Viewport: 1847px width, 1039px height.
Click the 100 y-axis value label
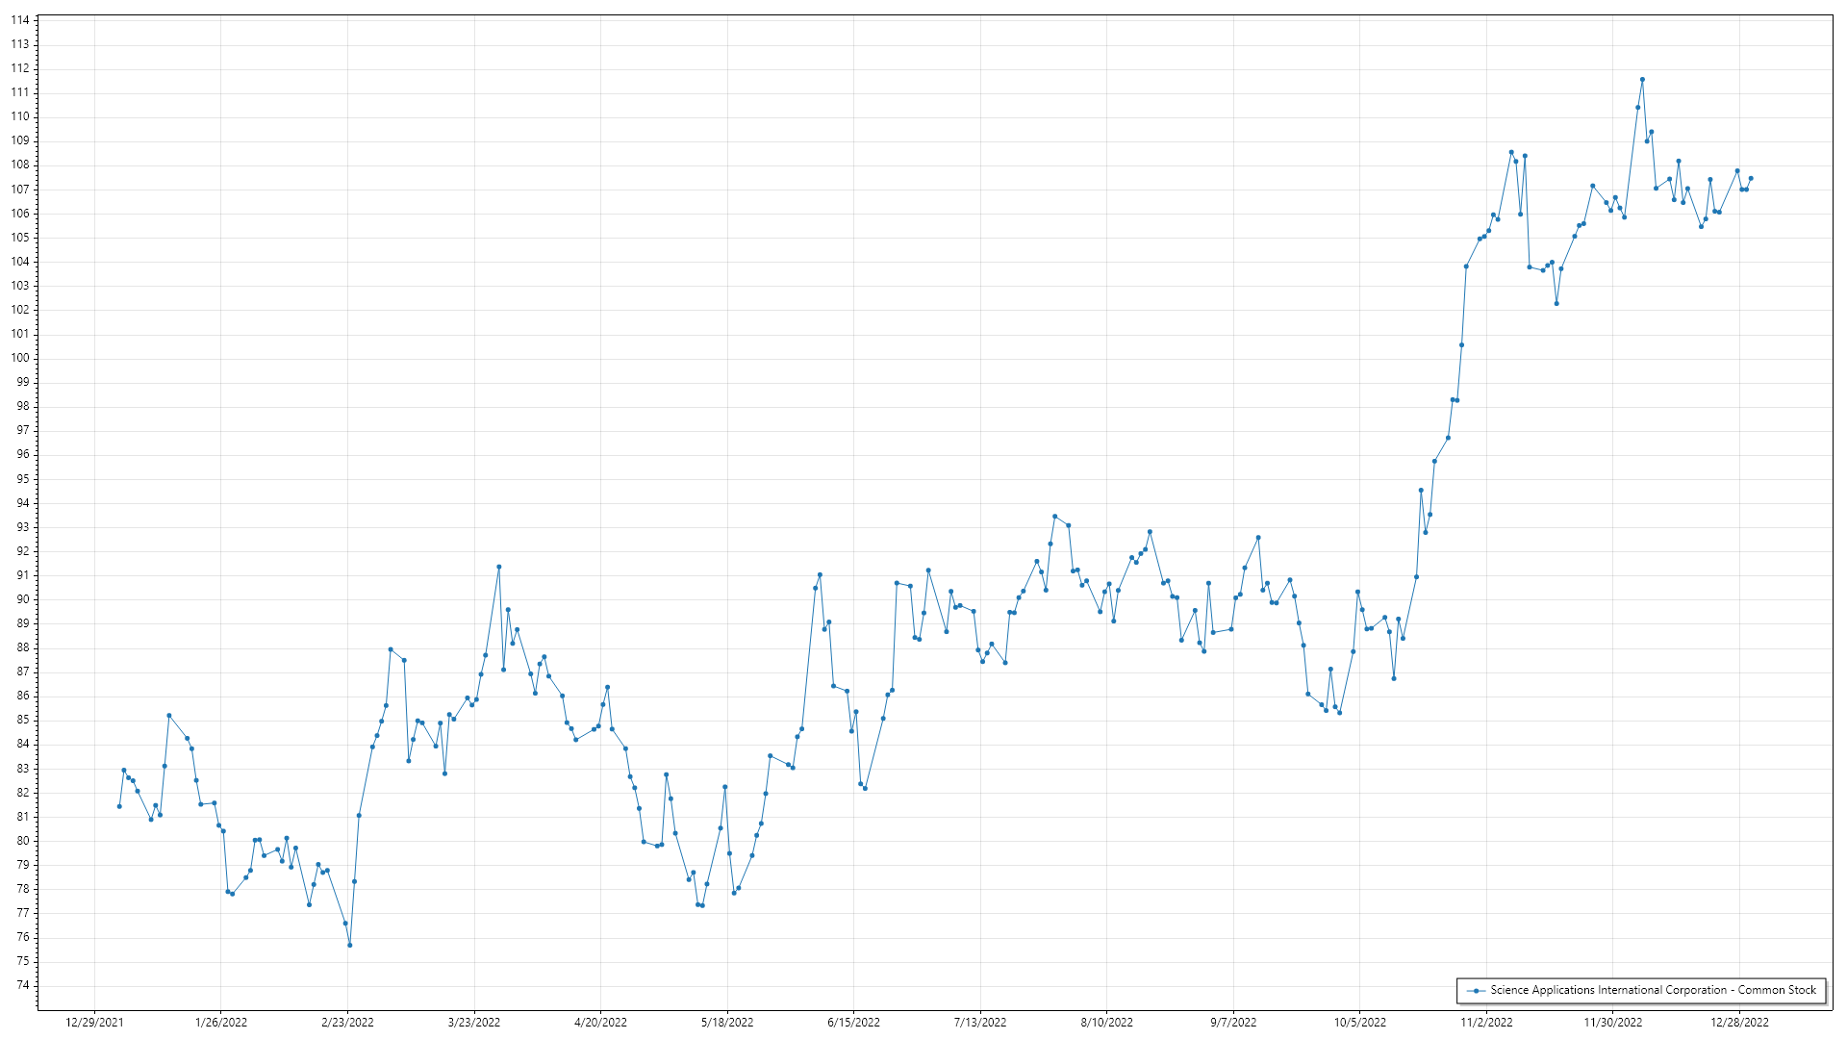coord(20,358)
